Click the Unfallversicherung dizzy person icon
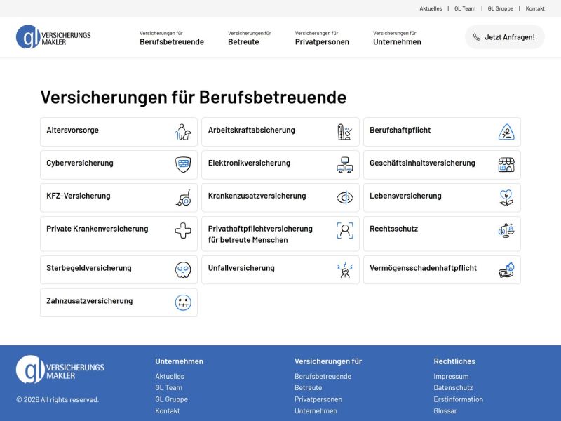Viewport: 561px width, 421px height. tap(345, 270)
